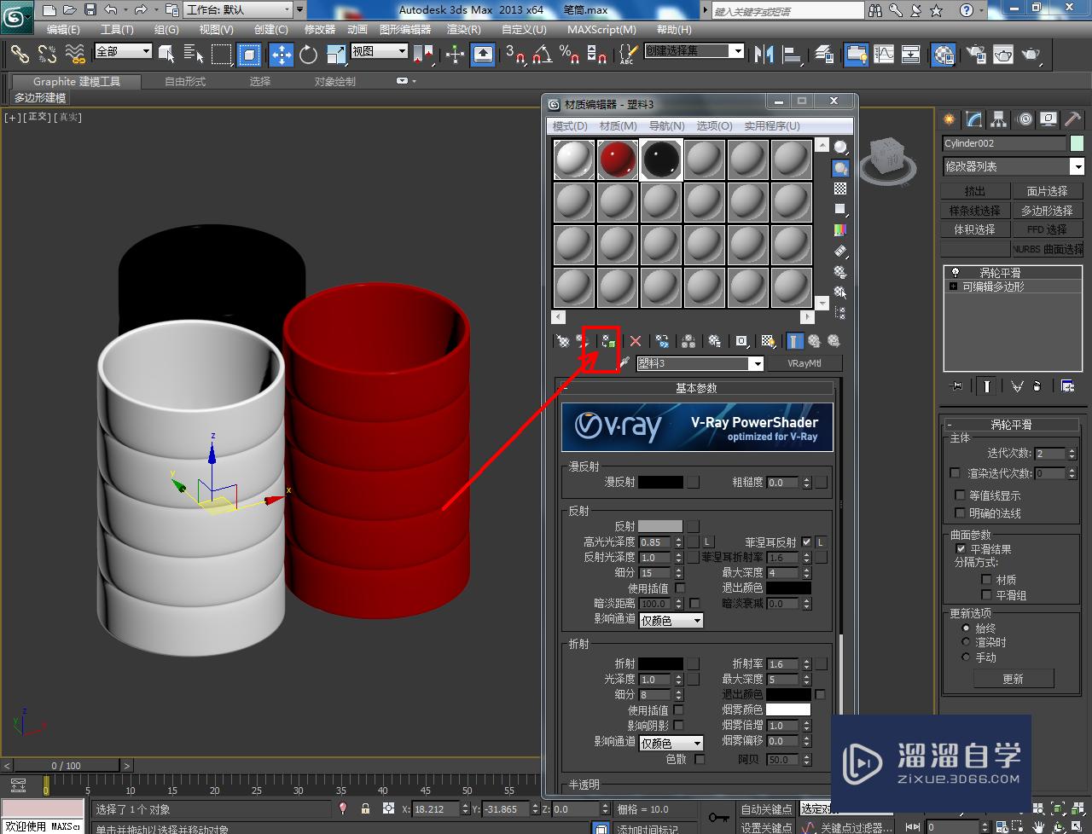Toggle Show End Result icon in material editor

coord(794,341)
